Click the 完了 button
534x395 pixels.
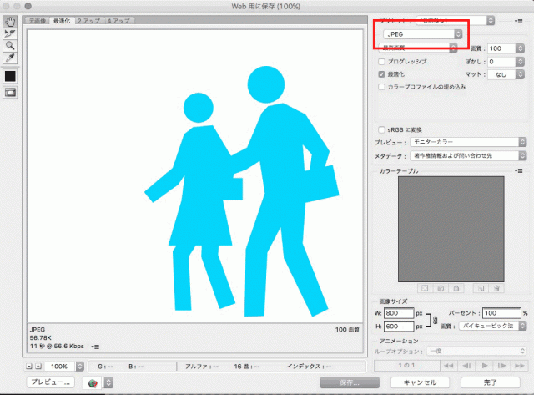point(491,382)
